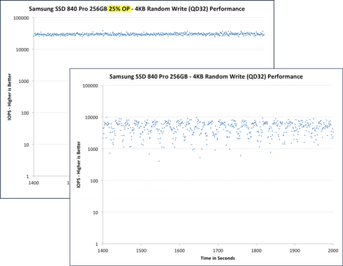Click the '1000' y-axis value in the back chart

[24, 82]
